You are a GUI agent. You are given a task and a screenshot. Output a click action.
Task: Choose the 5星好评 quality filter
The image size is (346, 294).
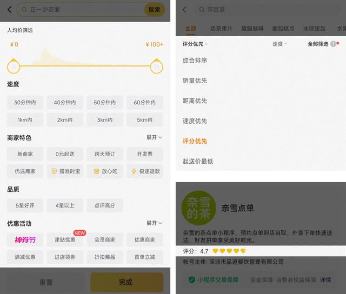pyautogui.click(x=25, y=205)
